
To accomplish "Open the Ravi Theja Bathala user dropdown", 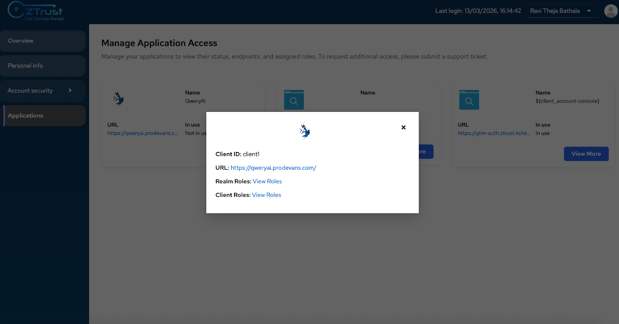I will 555,11.
